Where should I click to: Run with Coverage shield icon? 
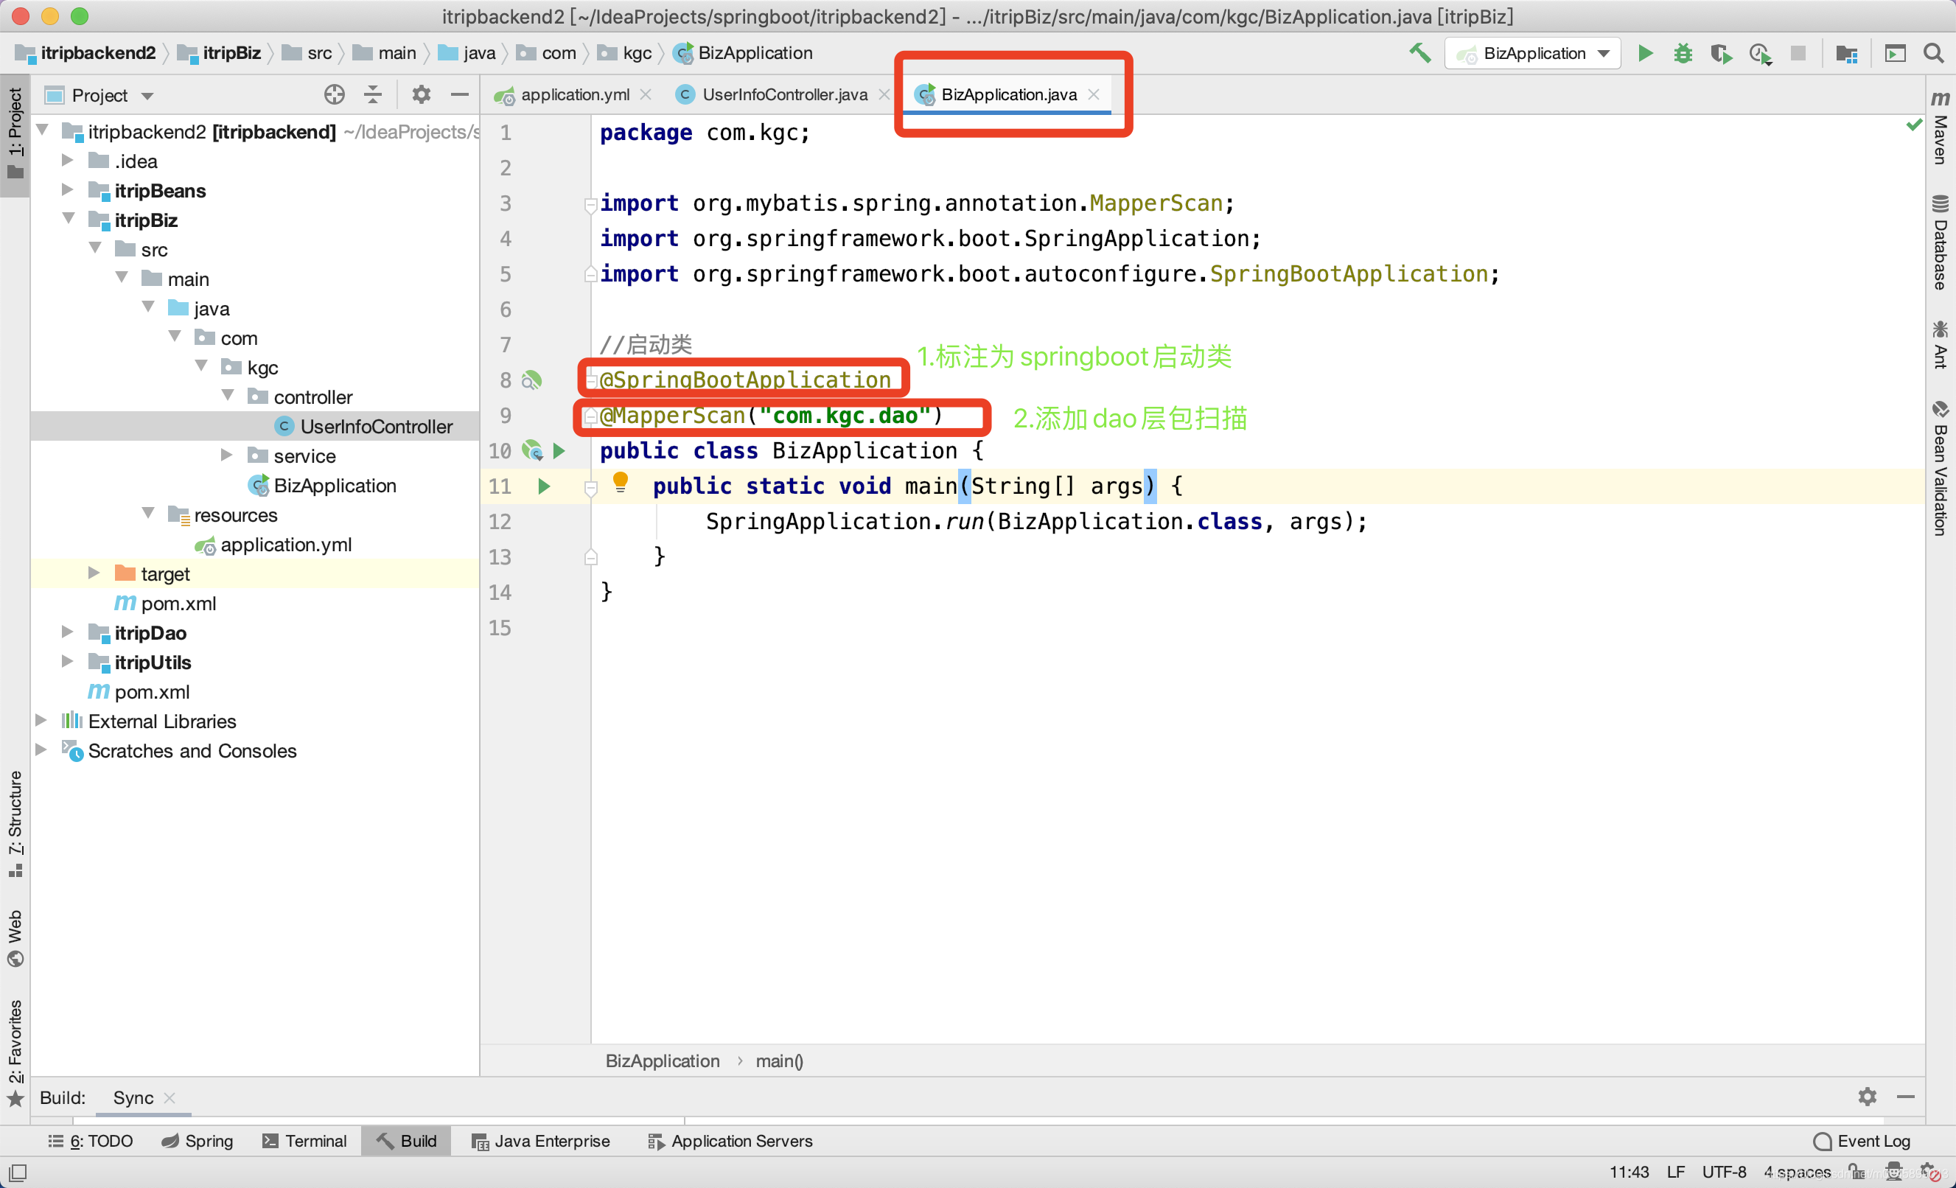click(x=1720, y=53)
